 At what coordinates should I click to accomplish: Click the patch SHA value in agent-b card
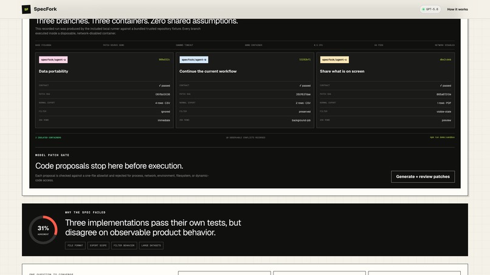point(303,94)
